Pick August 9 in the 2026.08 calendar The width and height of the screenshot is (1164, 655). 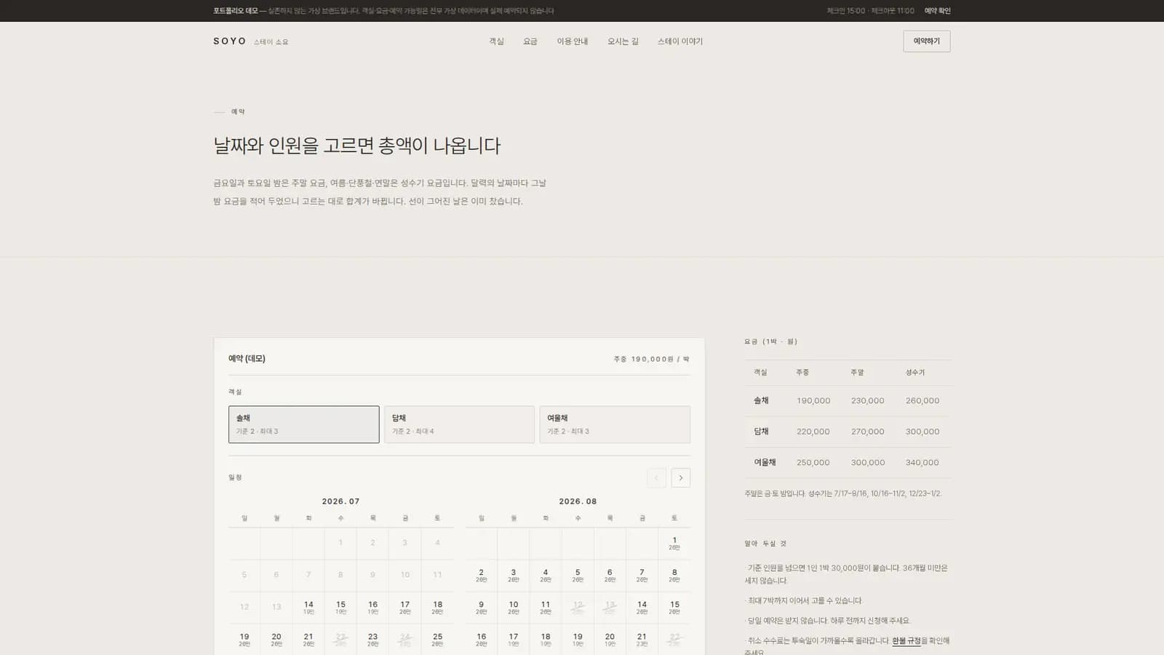click(x=481, y=607)
